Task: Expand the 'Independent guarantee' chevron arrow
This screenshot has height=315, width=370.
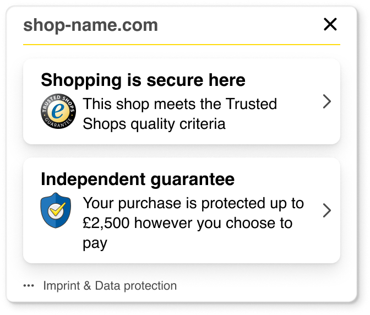Action: (327, 210)
